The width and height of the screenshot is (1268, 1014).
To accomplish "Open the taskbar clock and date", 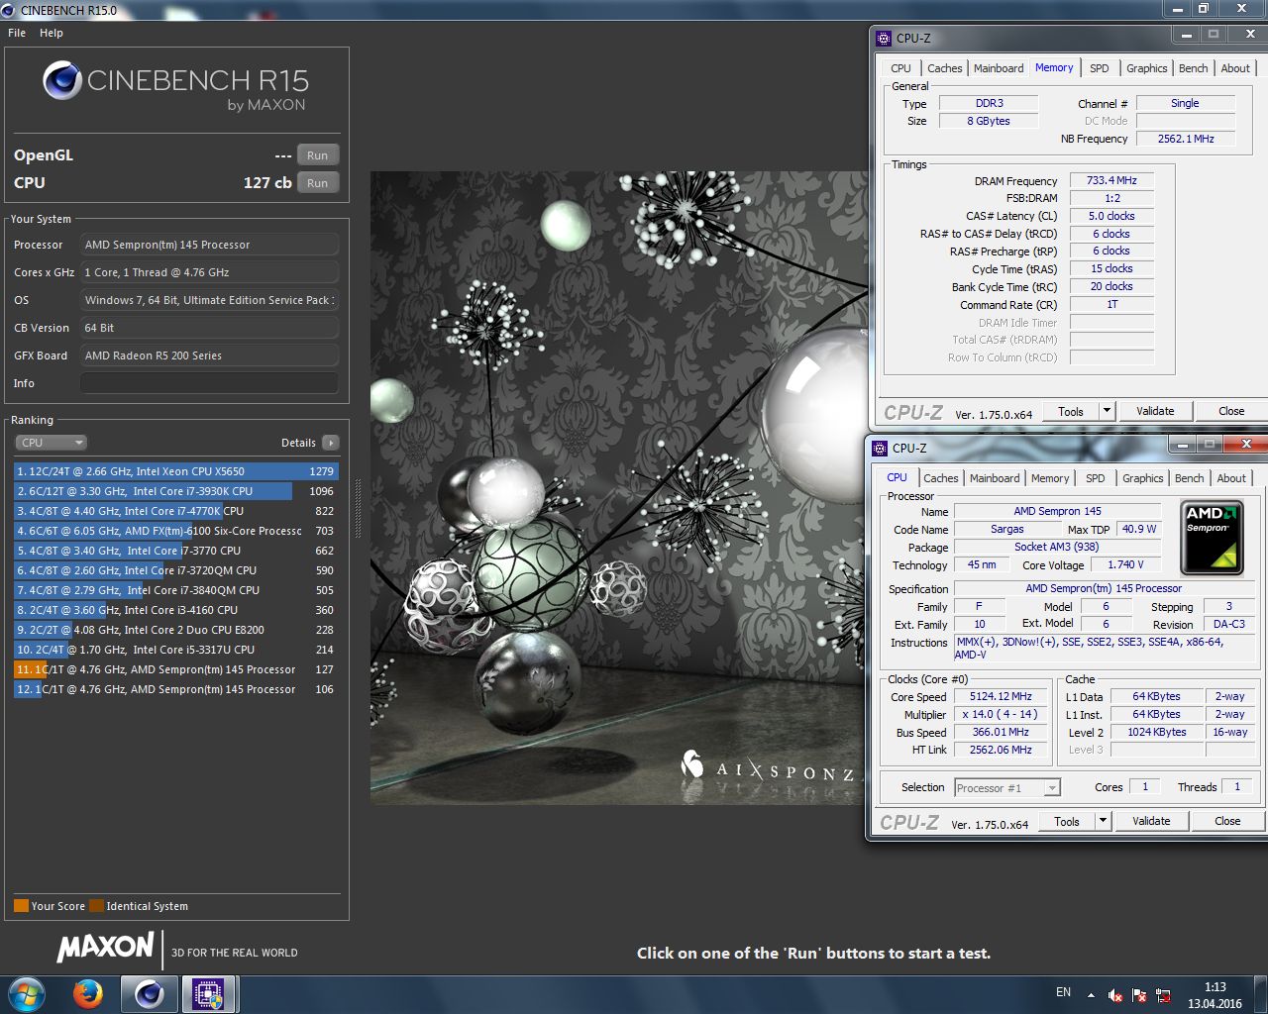I will click(1215, 995).
